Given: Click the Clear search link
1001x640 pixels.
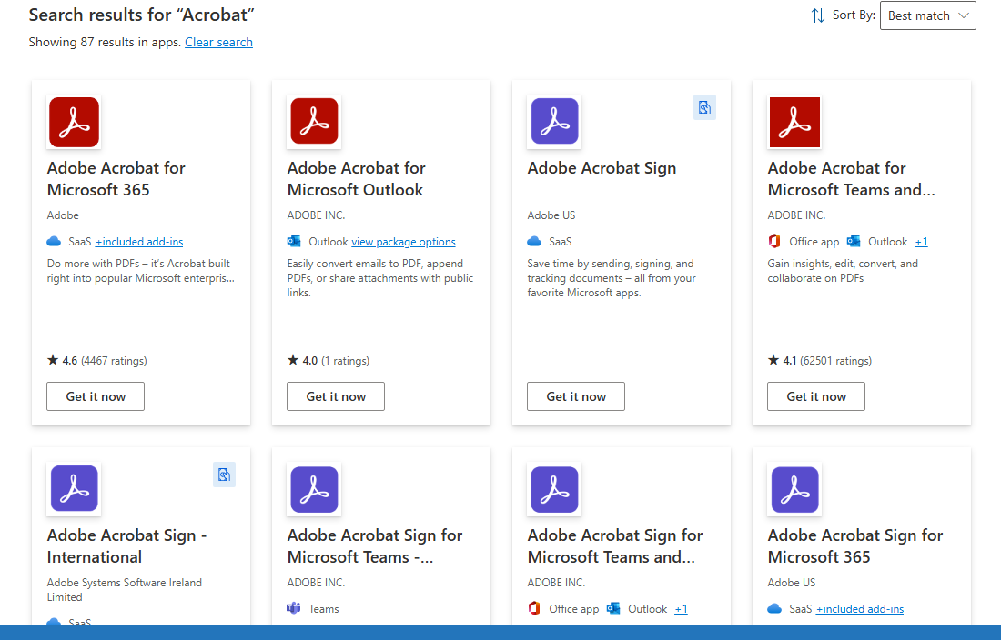Looking at the screenshot, I should click(219, 42).
